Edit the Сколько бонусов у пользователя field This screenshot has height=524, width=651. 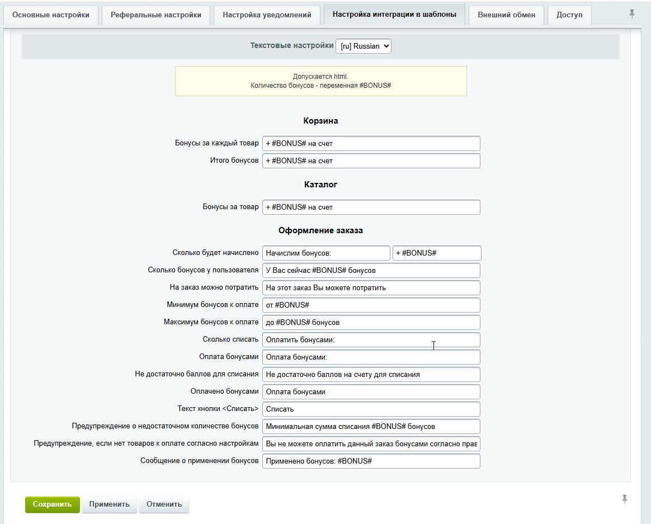coord(371,271)
